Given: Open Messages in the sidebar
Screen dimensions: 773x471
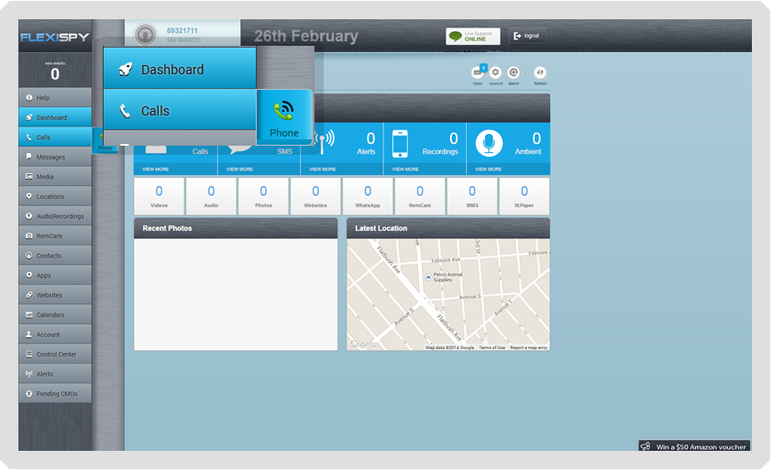Looking at the screenshot, I should click(55, 157).
